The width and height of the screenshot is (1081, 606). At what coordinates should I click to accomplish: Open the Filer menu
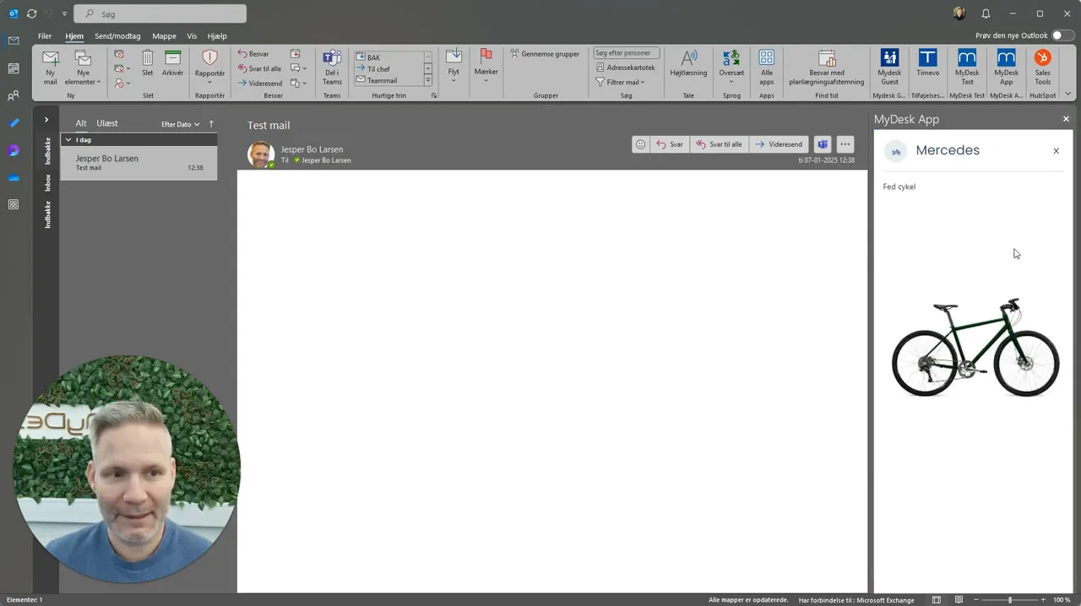pos(45,36)
